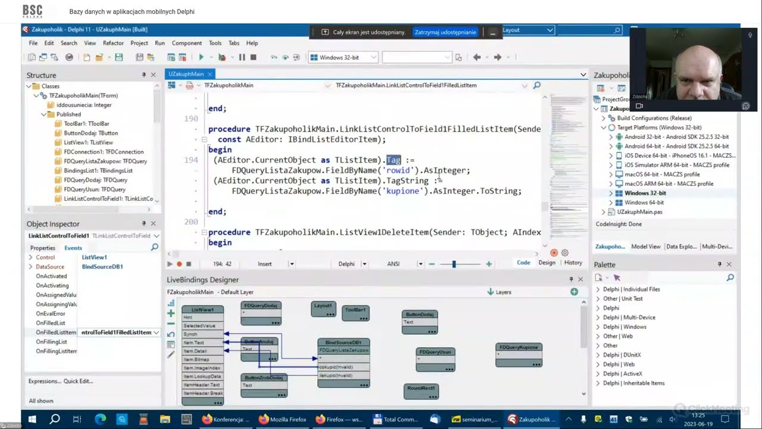Click the Windows Start button
The height and width of the screenshot is (429, 762).
click(x=32, y=419)
